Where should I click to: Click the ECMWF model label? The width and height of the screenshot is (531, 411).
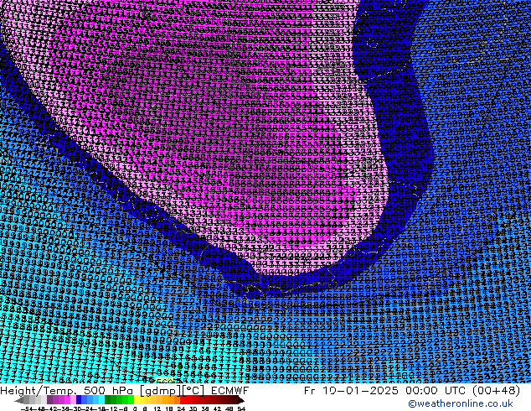point(230,391)
